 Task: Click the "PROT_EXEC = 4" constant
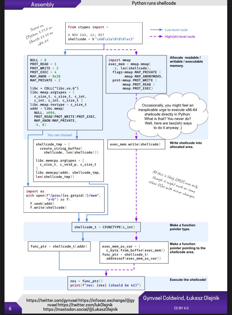[x=43, y=72]
